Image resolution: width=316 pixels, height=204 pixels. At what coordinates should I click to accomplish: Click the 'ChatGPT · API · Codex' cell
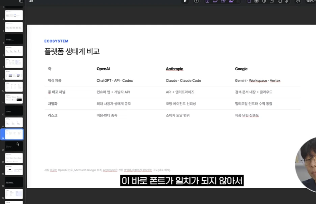click(x=115, y=80)
